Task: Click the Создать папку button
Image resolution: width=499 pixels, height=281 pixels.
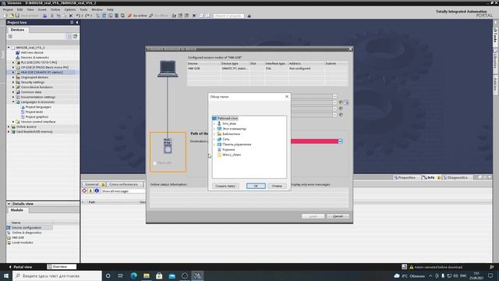Action: pos(225,186)
